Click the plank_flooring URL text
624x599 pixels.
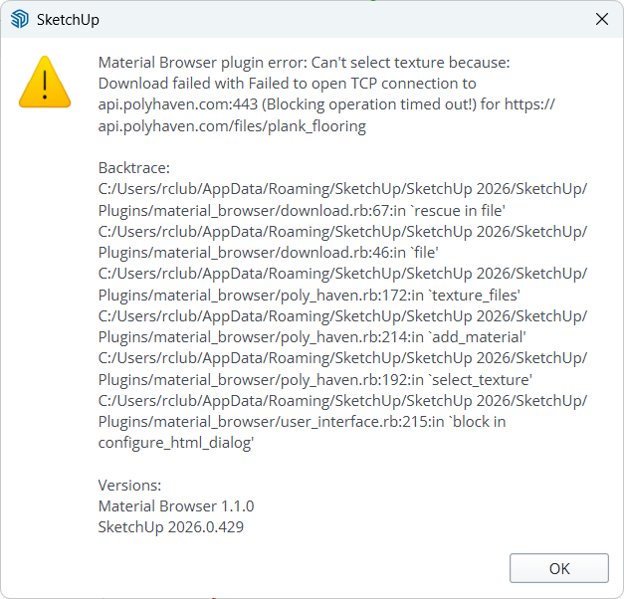[232, 125]
